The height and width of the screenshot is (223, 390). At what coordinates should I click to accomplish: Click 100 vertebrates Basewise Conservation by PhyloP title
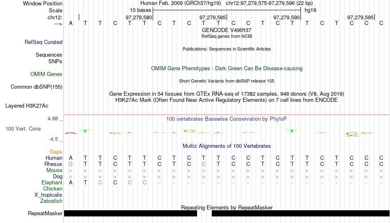click(227, 119)
